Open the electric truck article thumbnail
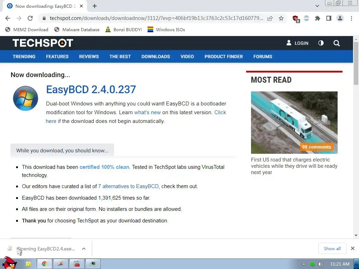This screenshot has width=359, height=269. (294, 122)
